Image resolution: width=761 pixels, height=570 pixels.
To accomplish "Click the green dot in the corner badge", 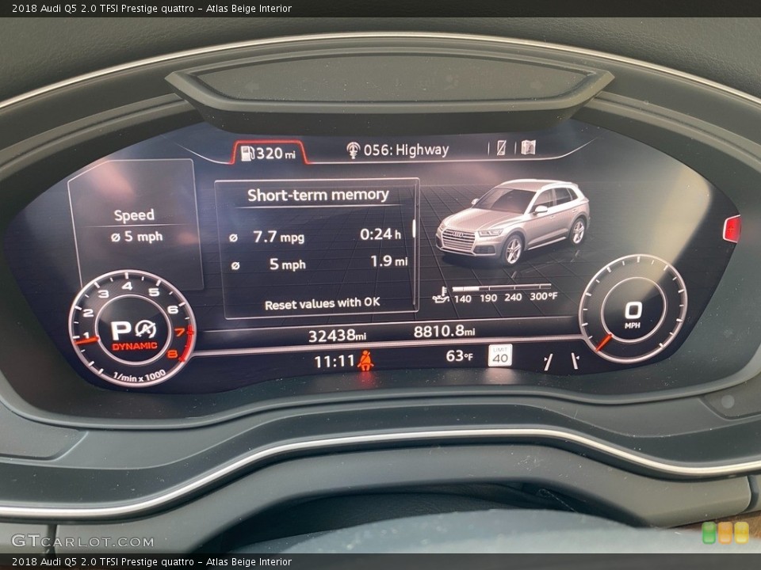I will (709, 532).
